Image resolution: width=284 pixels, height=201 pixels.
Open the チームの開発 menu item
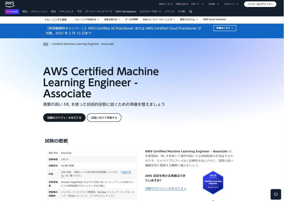(x=132, y=19)
